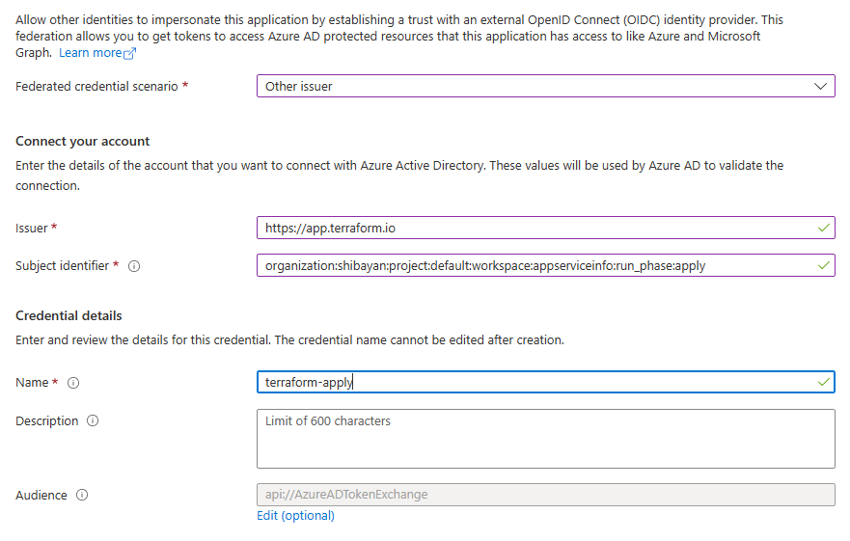
Task: Expand the Other issuer dropdown chevron
Action: coord(820,86)
